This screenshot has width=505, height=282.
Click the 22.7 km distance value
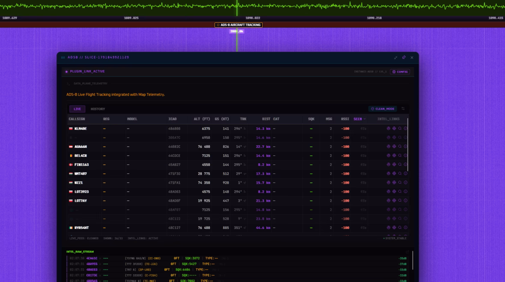(263, 147)
